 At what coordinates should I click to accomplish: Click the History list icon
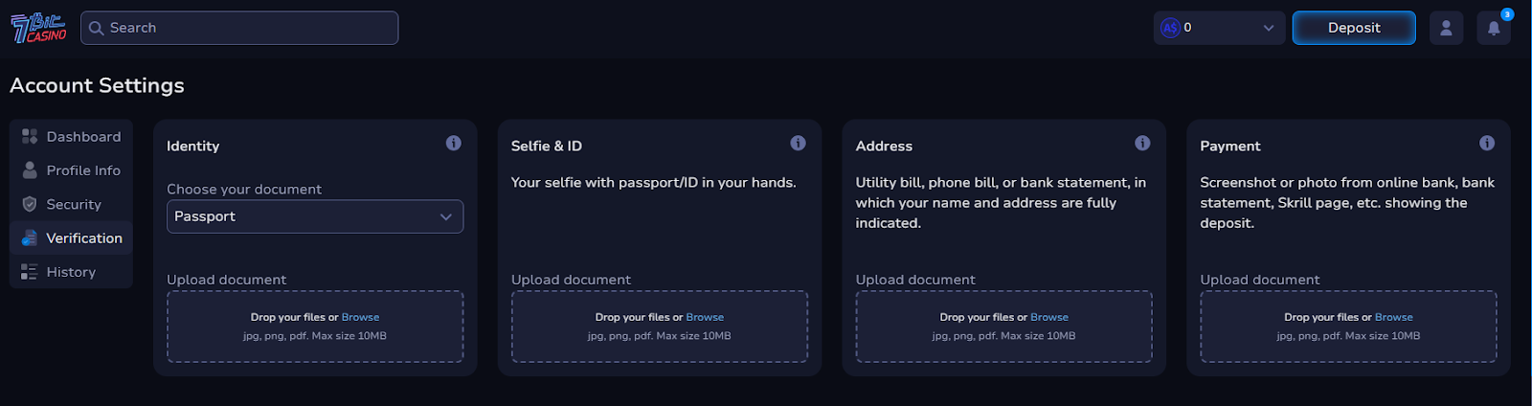click(x=30, y=272)
